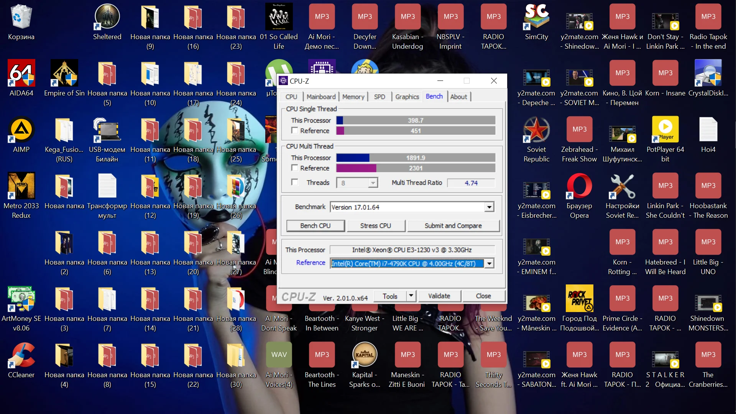Viewport: 736px width, 414px height.
Task: Open the PotPlayer 64 bit icon
Action: click(x=665, y=130)
